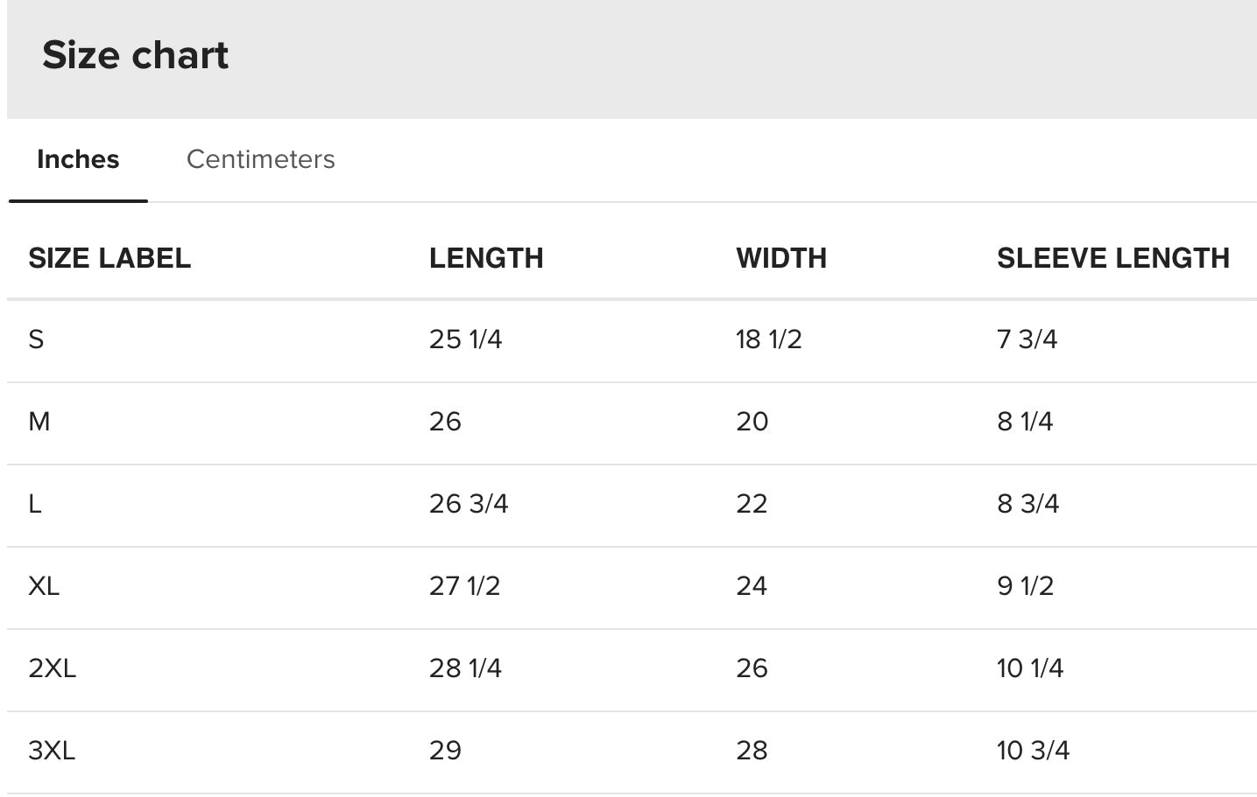Click the WIDTH column header
Viewport: 1257px width, 797px height.
click(781, 258)
